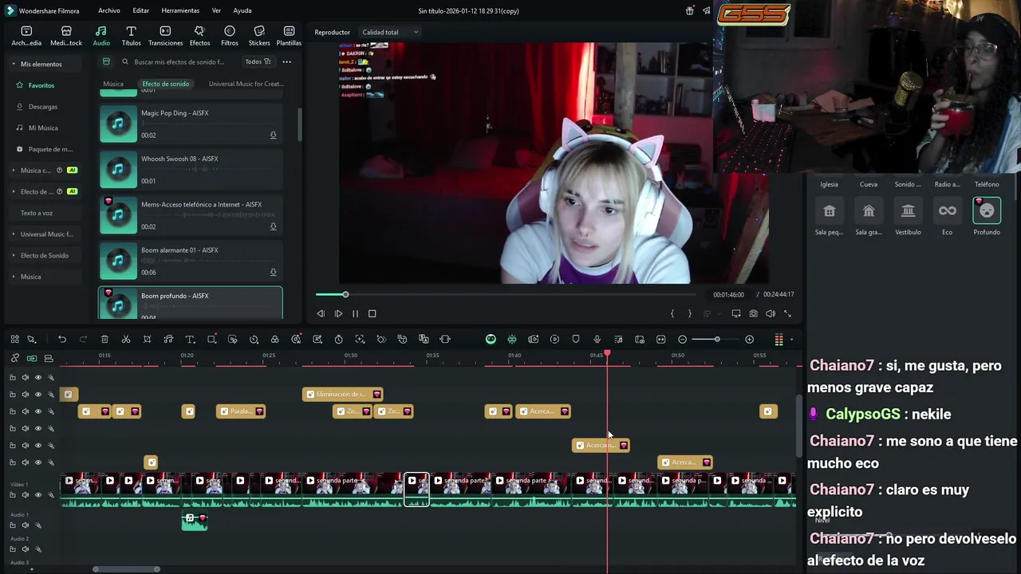1021x574 pixels.
Task: Click the marker shield icon in timeline toolbar
Action: (x=576, y=340)
